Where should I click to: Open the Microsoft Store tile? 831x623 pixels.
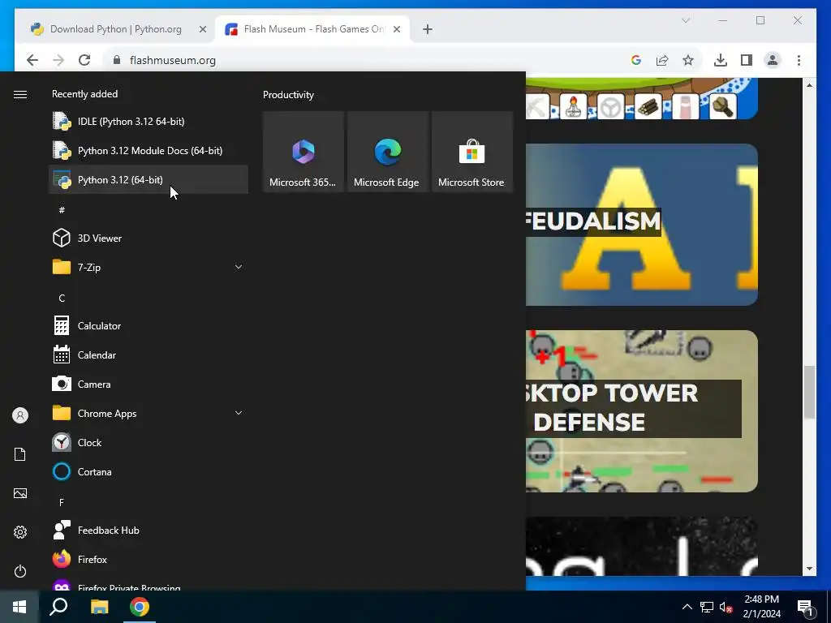[x=471, y=152]
